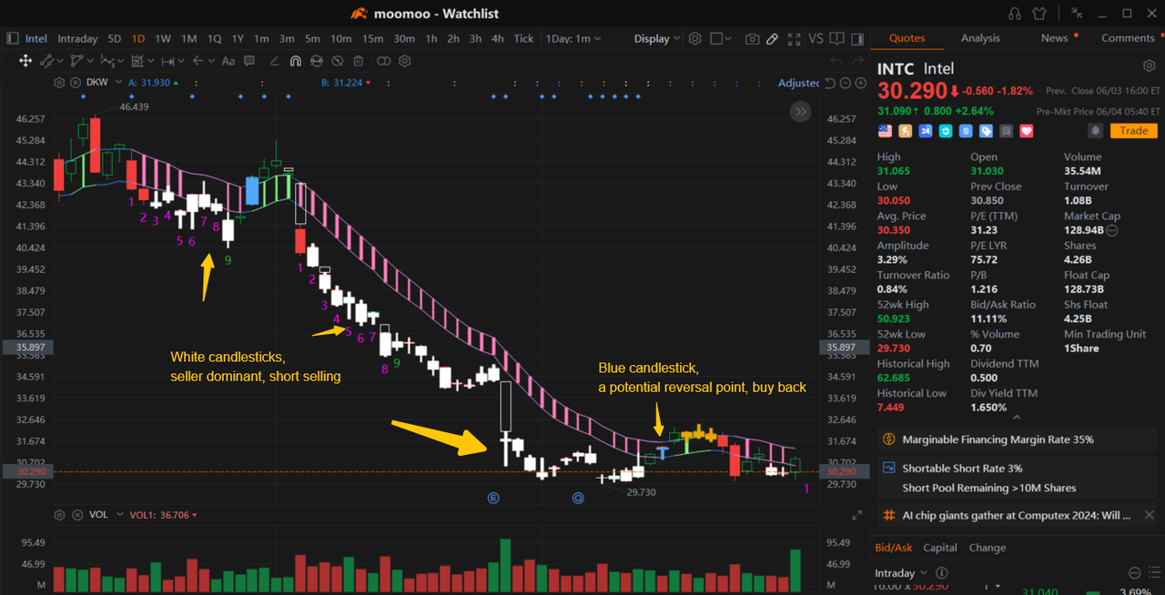Open DKW indicator settings gear
The width and height of the screenshot is (1165, 595).
(59, 82)
